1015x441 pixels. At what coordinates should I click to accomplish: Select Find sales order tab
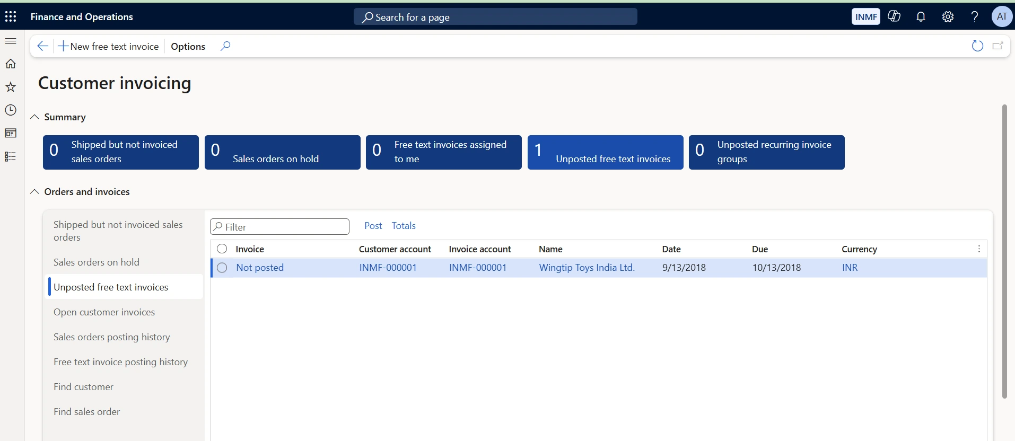point(124,411)
